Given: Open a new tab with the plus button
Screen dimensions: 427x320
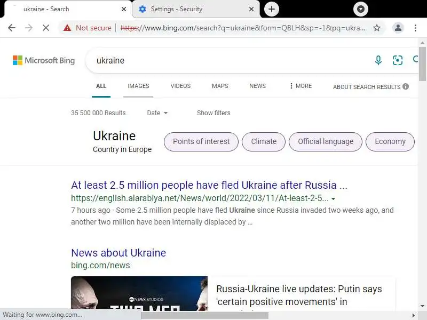Looking at the screenshot, I should (272, 9).
